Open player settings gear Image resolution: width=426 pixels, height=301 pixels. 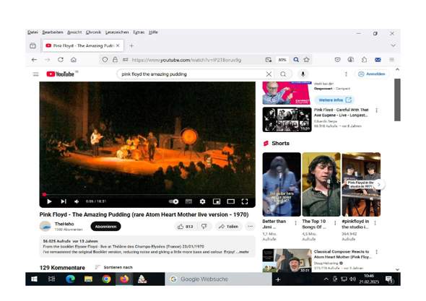tap(202, 201)
